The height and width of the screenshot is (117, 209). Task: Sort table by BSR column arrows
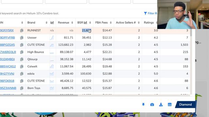coord(90,23)
